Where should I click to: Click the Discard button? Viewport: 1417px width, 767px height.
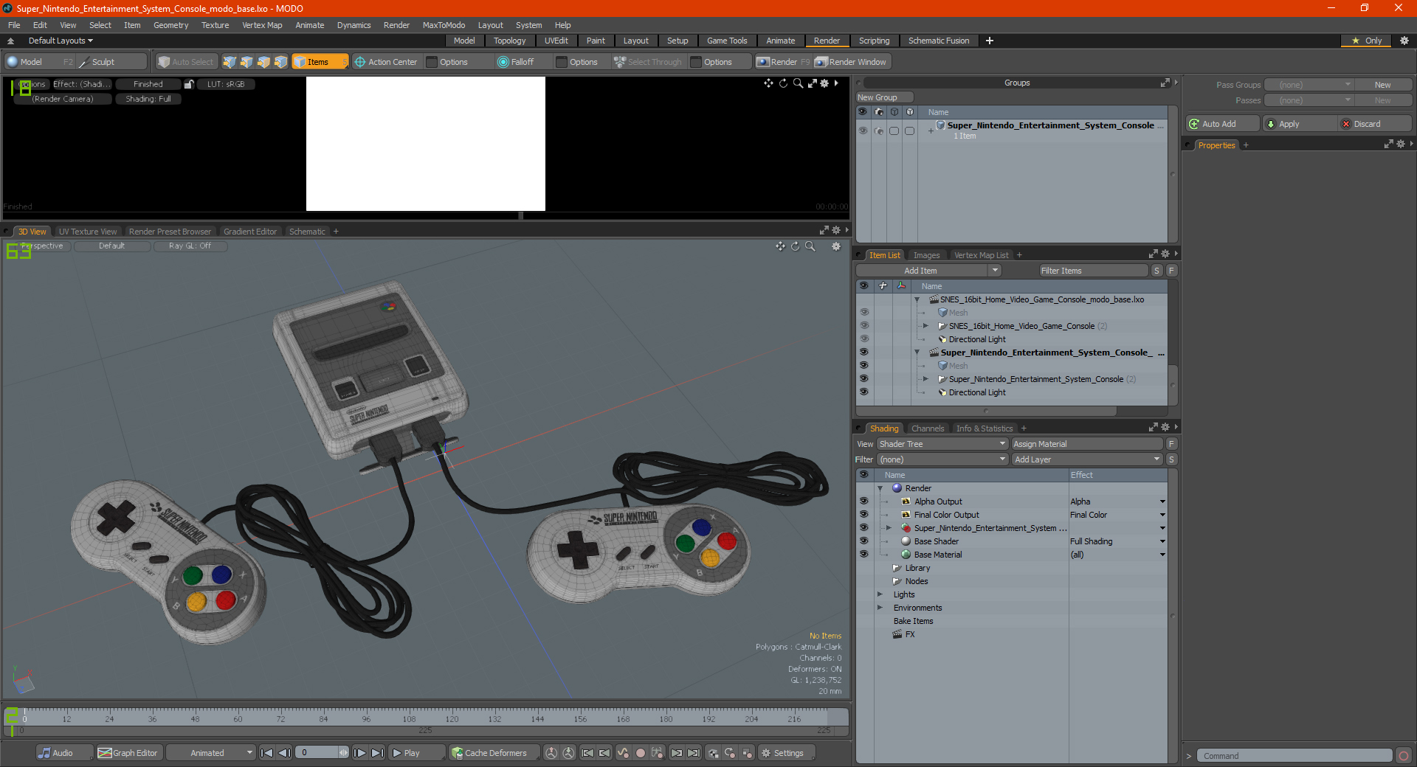click(1375, 124)
